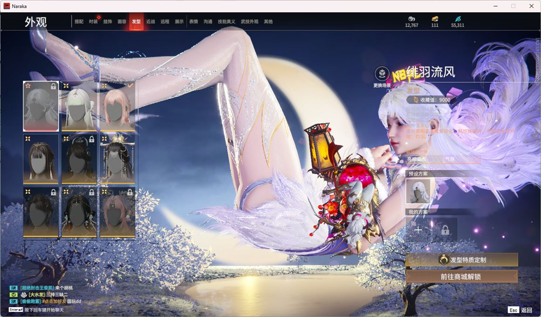Switch to the 表情 tab
The image size is (541, 317).
194,21
